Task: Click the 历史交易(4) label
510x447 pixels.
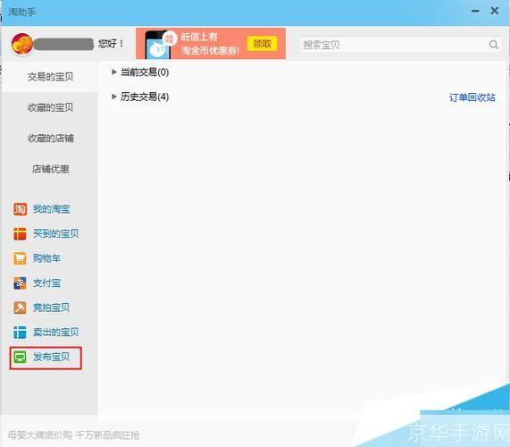Action: point(145,97)
